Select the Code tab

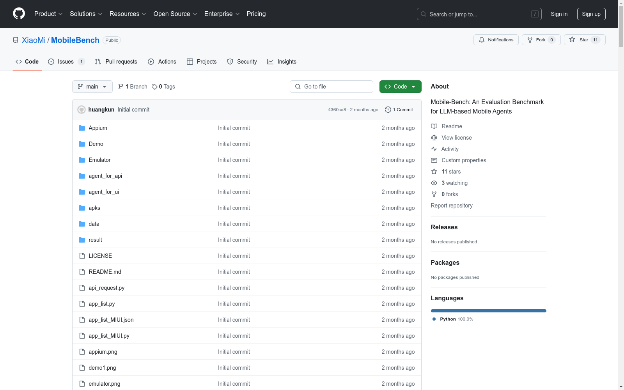coord(27,62)
